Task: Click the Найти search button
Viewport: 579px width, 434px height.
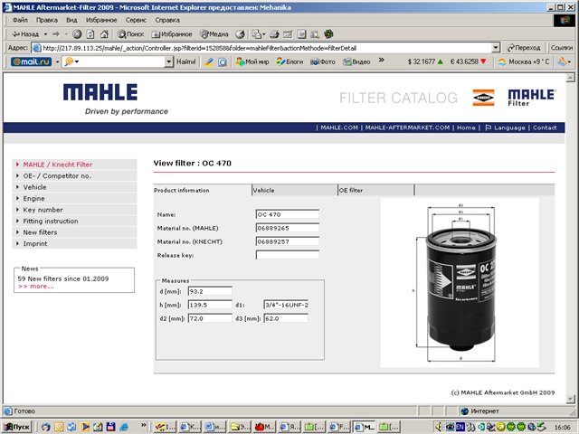Action: [185, 61]
